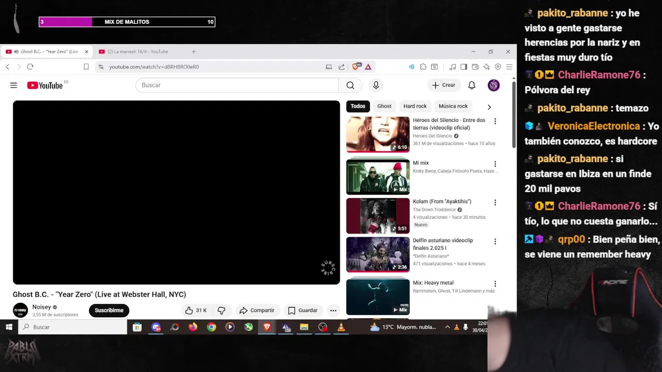Open the weather widget showing 13°C

click(x=403, y=327)
